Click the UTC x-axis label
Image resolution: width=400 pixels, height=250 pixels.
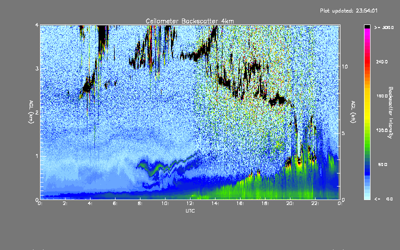190,210
